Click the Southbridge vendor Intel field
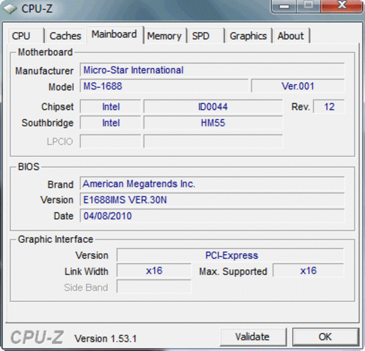 [x=111, y=122]
